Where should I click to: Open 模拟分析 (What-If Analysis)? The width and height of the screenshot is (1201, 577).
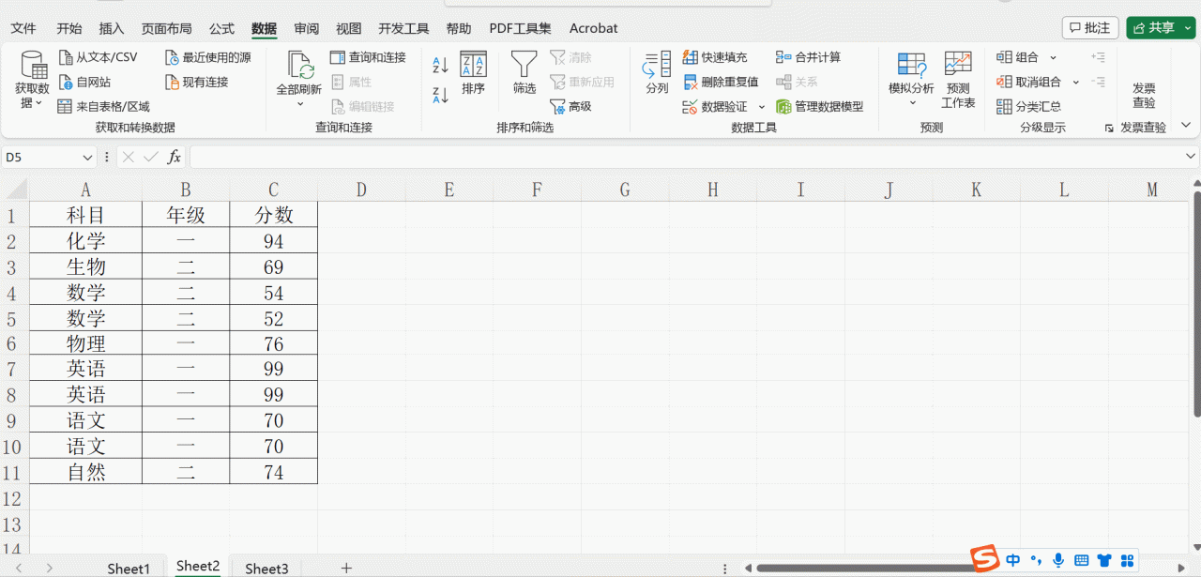(x=911, y=80)
